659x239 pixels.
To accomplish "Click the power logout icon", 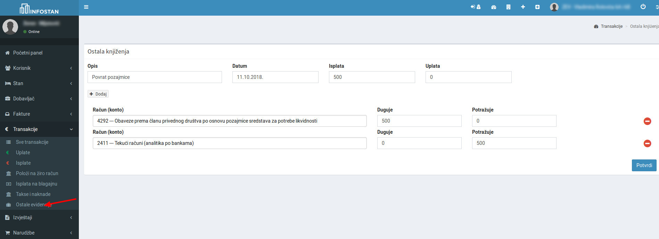I will pos(643,7).
